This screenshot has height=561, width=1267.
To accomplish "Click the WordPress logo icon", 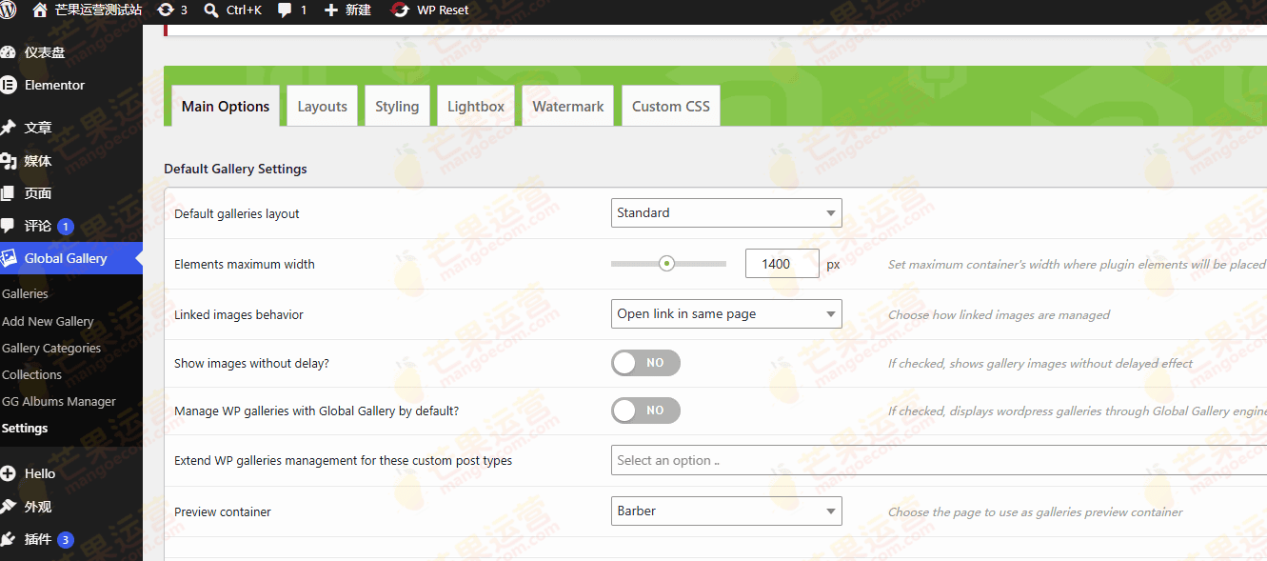I will pyautogui.click(x=10, y=10).
